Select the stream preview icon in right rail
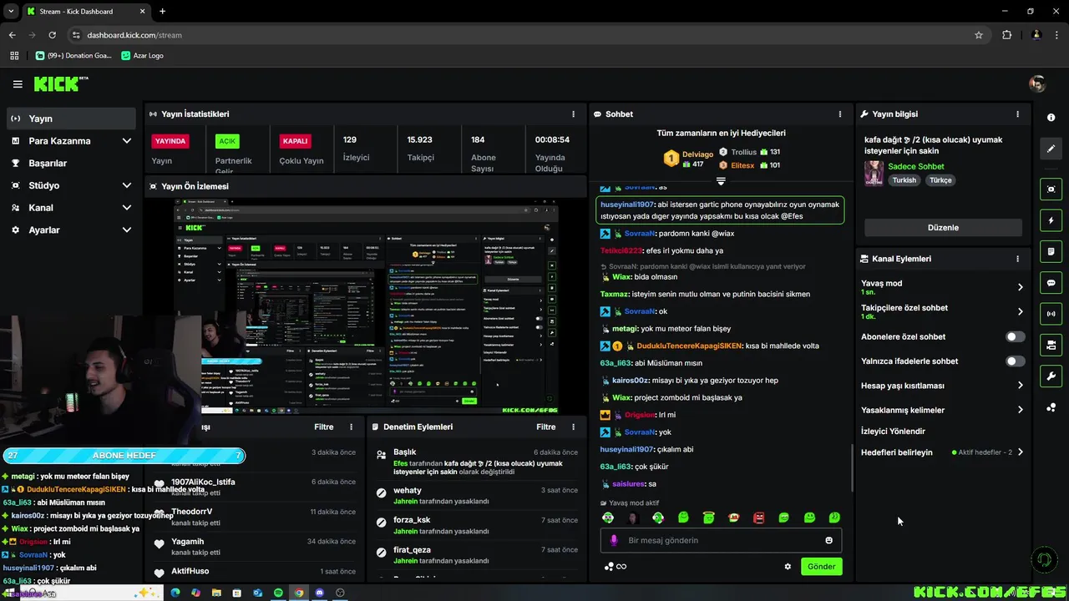The image size is (1069, 601). click(1051, 189)
